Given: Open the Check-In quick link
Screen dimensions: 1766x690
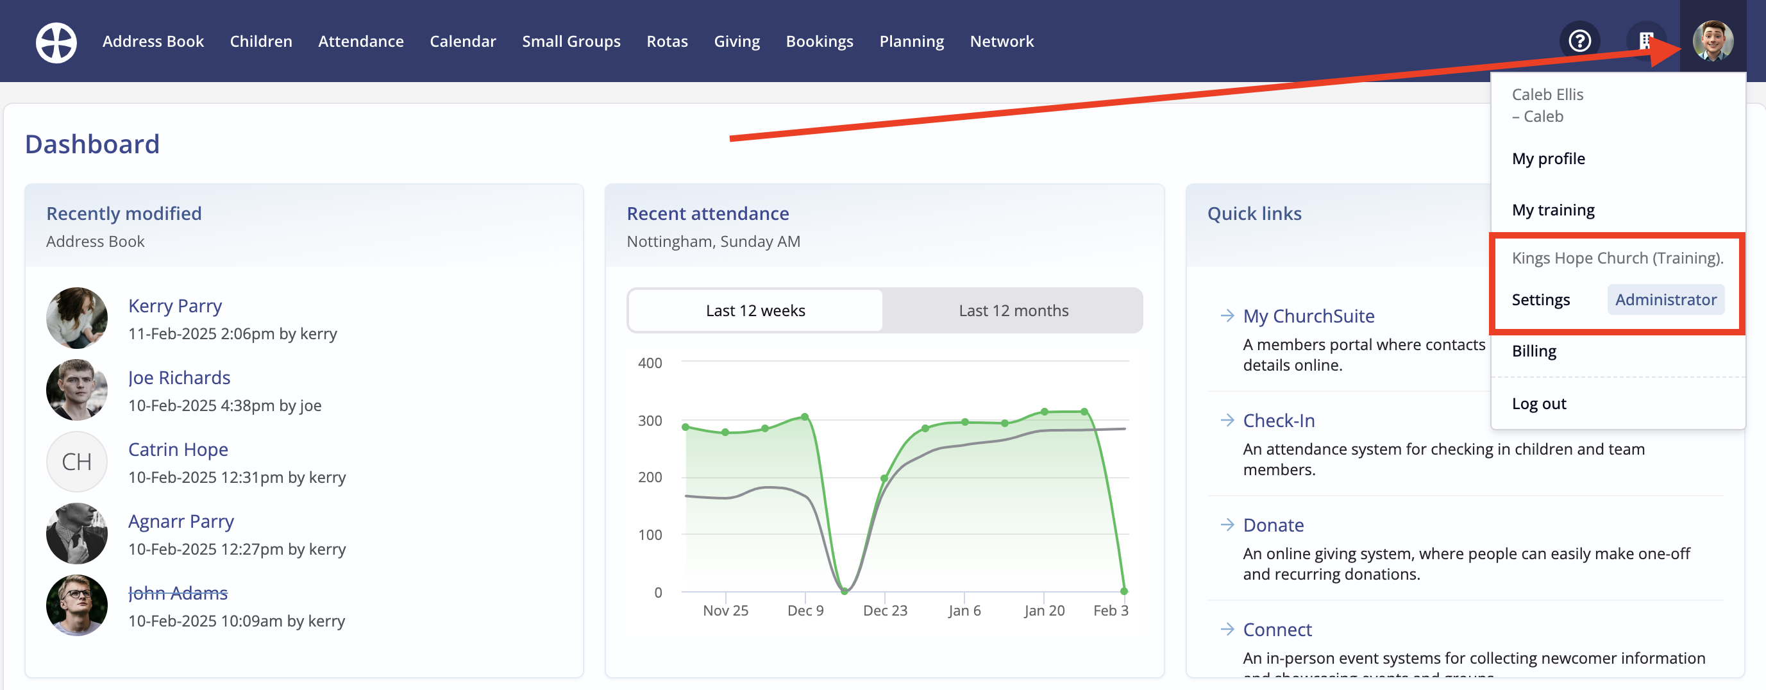Looking at the screenshot, I should pyautogui.click(x=1279, y=420).
